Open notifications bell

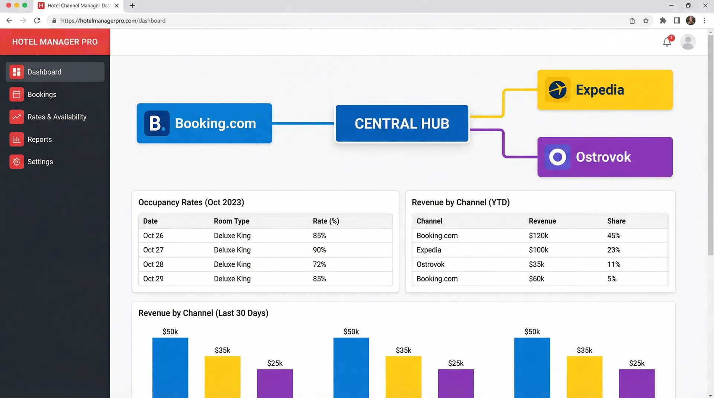point(668,42)
